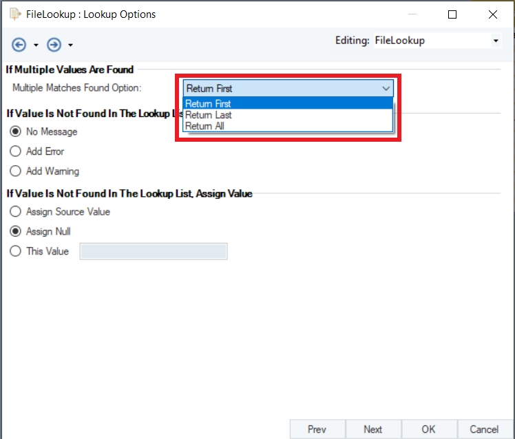The height and width of the screenshot is (439, 515).
Task: Confirm with the OK button
Action: [x=428, y=429]
